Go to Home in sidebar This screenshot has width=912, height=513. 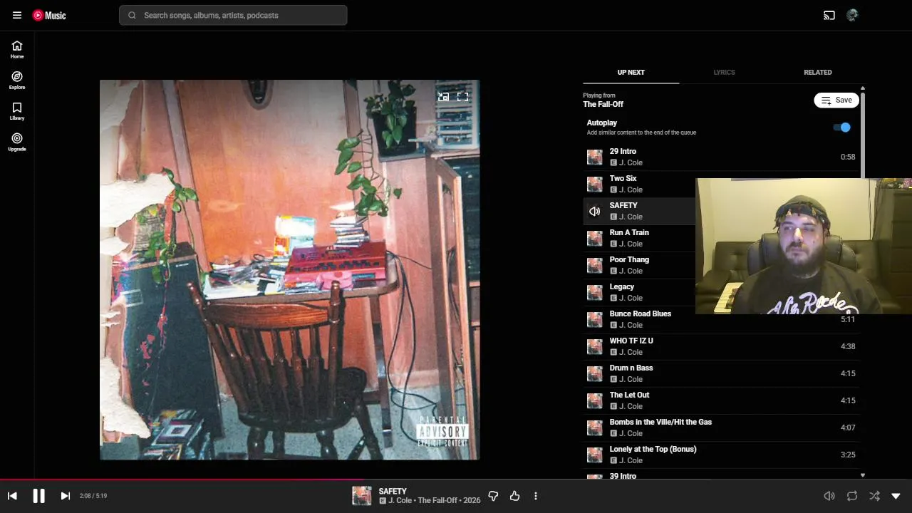click(17, 49)
